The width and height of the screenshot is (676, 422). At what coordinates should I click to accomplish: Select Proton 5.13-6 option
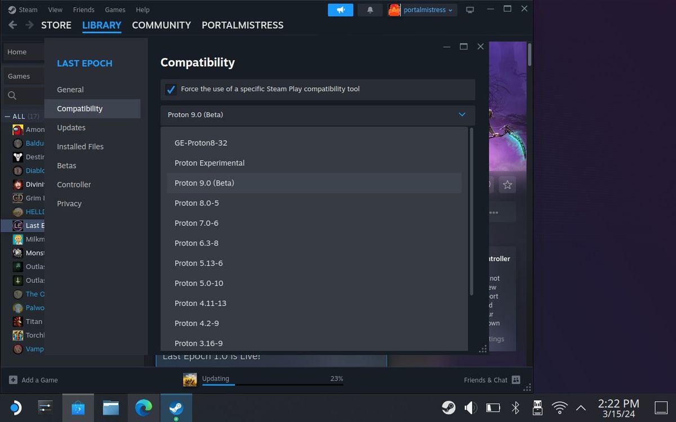[x=314, y=263]
